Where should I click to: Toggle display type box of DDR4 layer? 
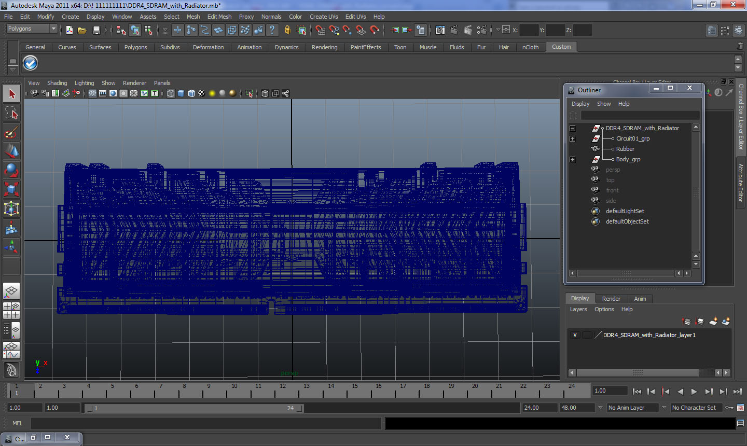click(x=587, y=335)
